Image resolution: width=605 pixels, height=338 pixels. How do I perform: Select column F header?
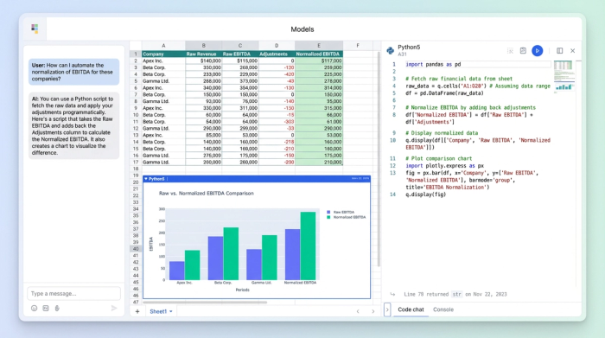coord(358,46)
